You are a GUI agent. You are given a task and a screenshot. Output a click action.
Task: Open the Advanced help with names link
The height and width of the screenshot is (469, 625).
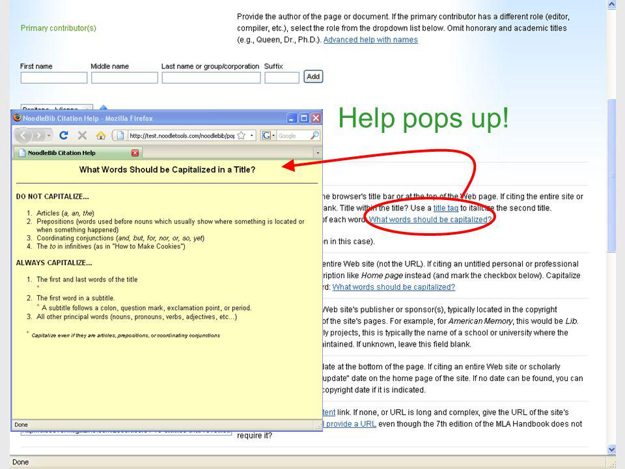370,40
